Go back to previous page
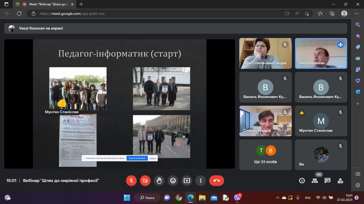Viewport: 364px width, 204px height. point(7,13)
